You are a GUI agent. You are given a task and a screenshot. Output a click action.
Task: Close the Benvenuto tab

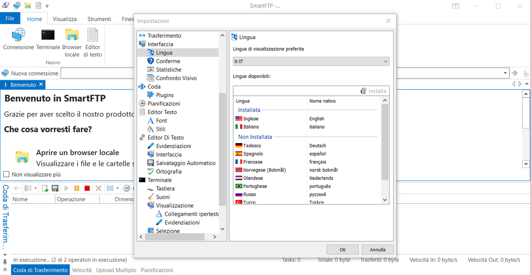click(41, 84)
